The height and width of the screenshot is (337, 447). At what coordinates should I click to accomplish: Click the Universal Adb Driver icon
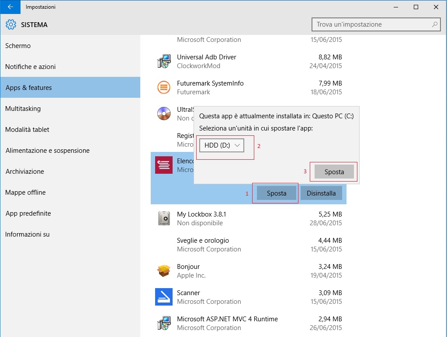tap(164, 62)
